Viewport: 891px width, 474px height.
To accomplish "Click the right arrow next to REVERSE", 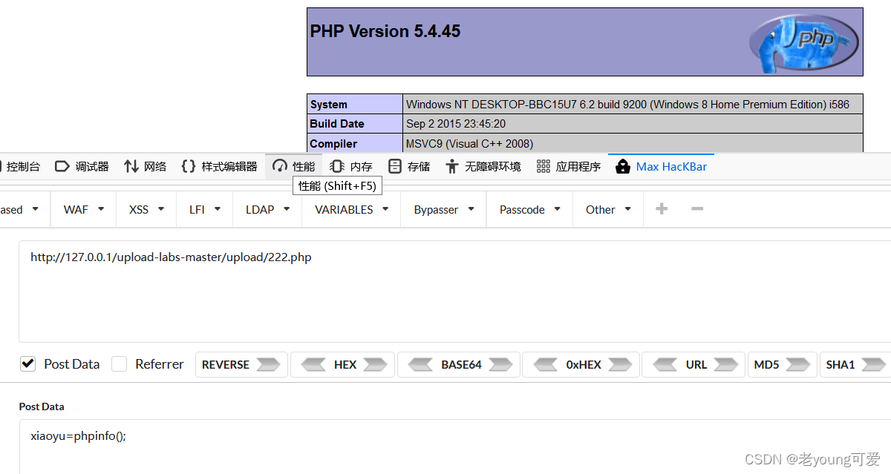I will click(268, 364).
